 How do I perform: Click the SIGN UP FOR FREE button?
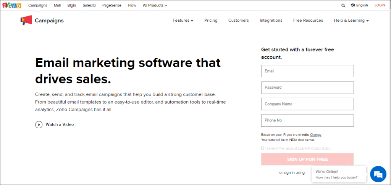click(x=307, y=159)
